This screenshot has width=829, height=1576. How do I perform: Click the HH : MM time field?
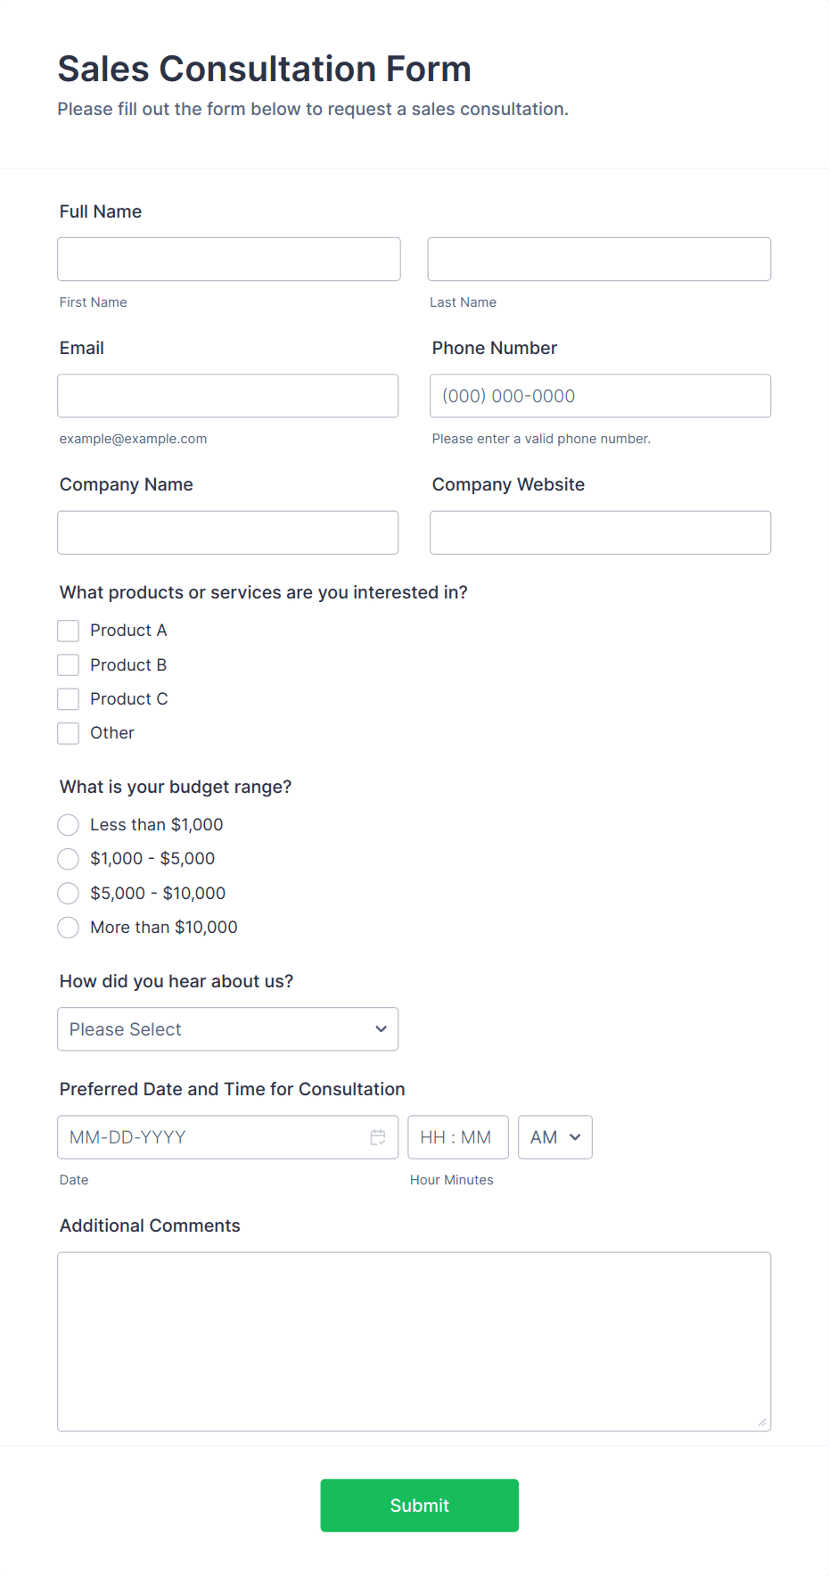coord(457,1136)
